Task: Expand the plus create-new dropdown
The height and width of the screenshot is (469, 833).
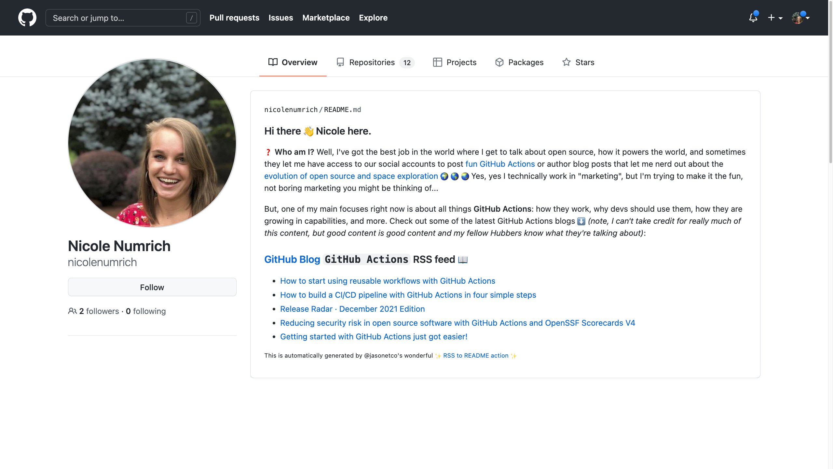Action: (x=775, y=18)
